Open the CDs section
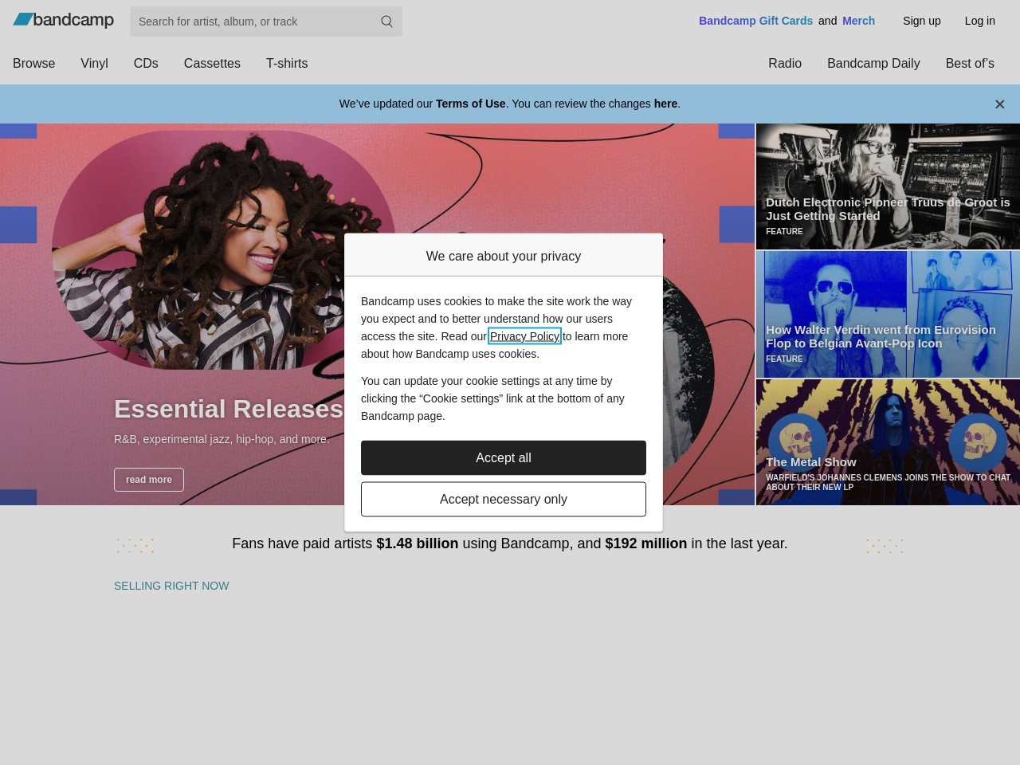This screenshot has height=765, width=1020. click(146, 63)
